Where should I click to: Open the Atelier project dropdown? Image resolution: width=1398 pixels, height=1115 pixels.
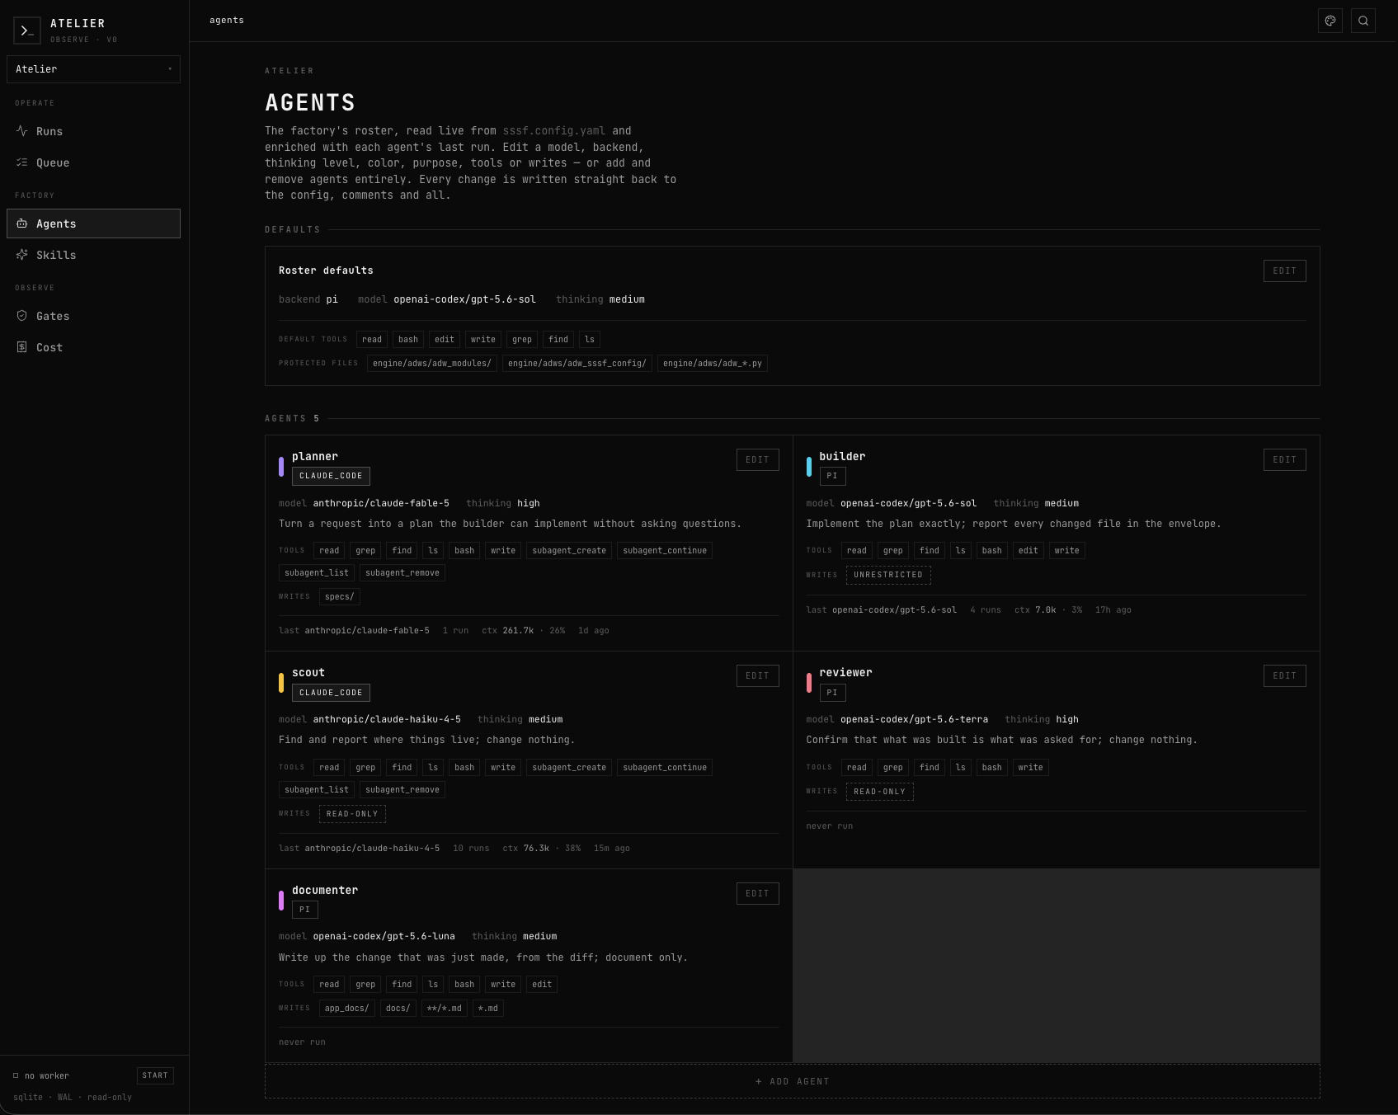(x=93, y=69)
